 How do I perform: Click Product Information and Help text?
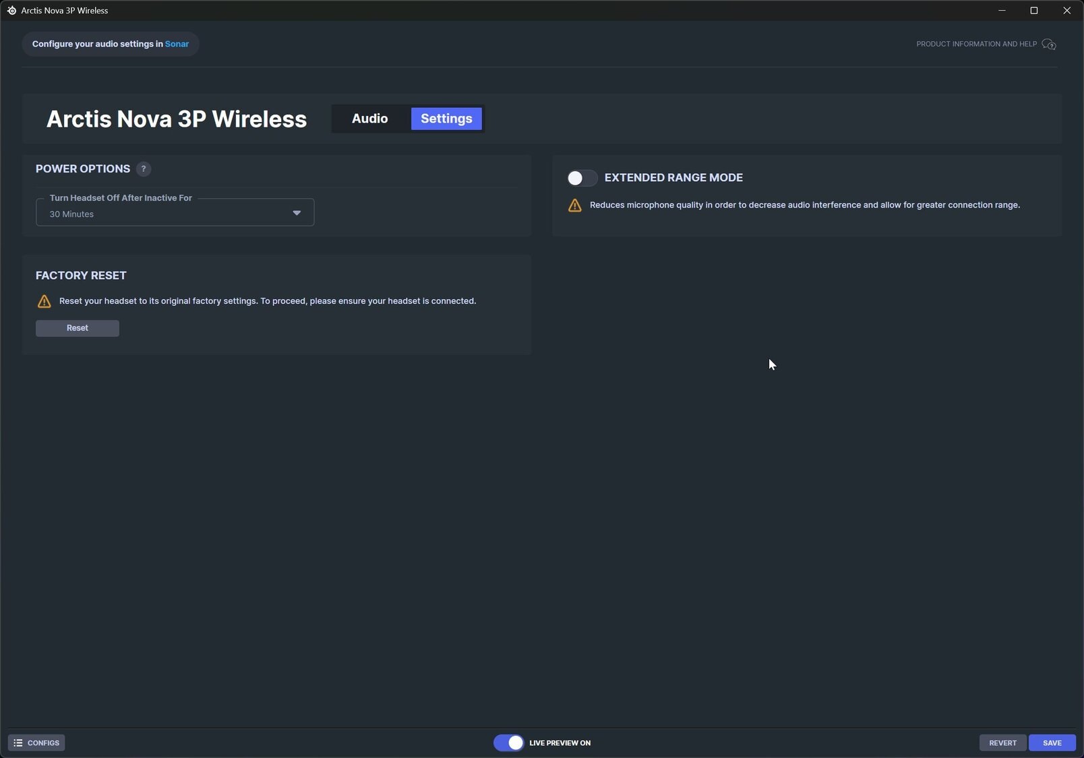pos(976,44)
